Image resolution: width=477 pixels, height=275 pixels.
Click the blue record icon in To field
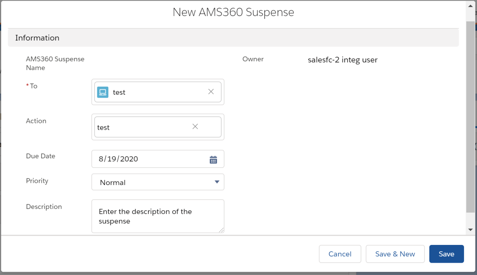point(103,92)
